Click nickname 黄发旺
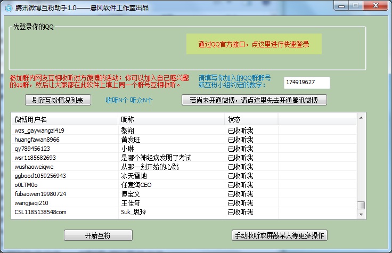The image size is (392, 253). click(130, 140)
